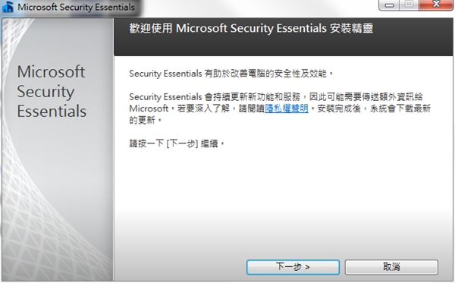Viewport: 455px width, 283px height.
Task: Click the word Security in the left sidebar
Action: [x=45, y=92]
